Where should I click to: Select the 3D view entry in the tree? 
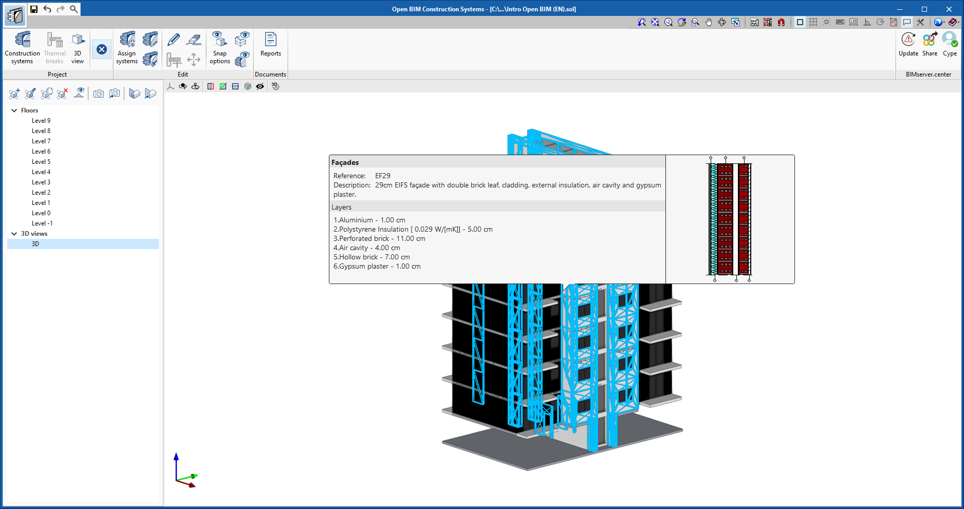click(x=83, y=244)
